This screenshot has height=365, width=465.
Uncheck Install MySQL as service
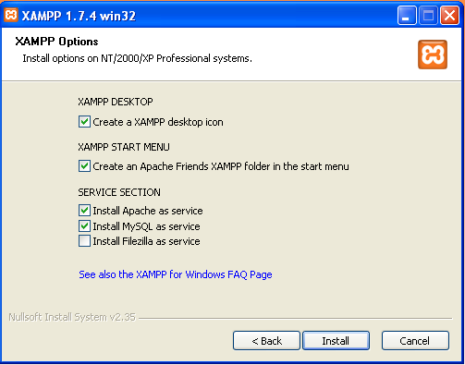[84, 226]
